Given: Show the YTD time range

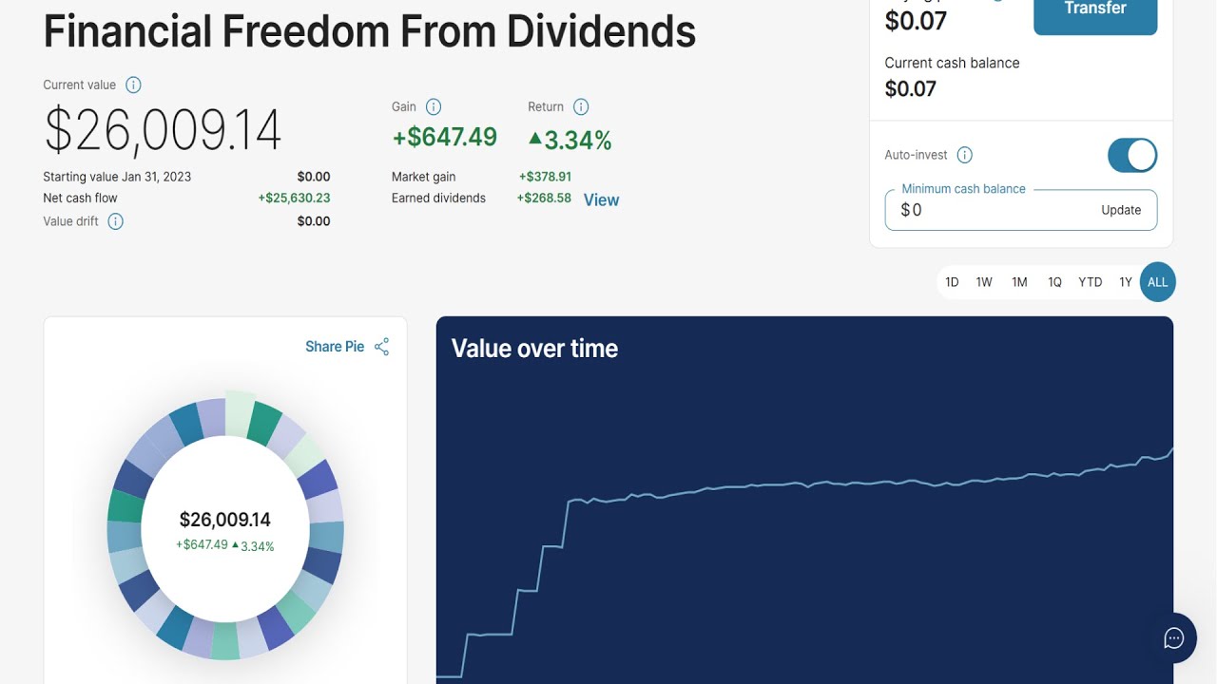Looking at the screenshot, I should [x=1091, y=282].
